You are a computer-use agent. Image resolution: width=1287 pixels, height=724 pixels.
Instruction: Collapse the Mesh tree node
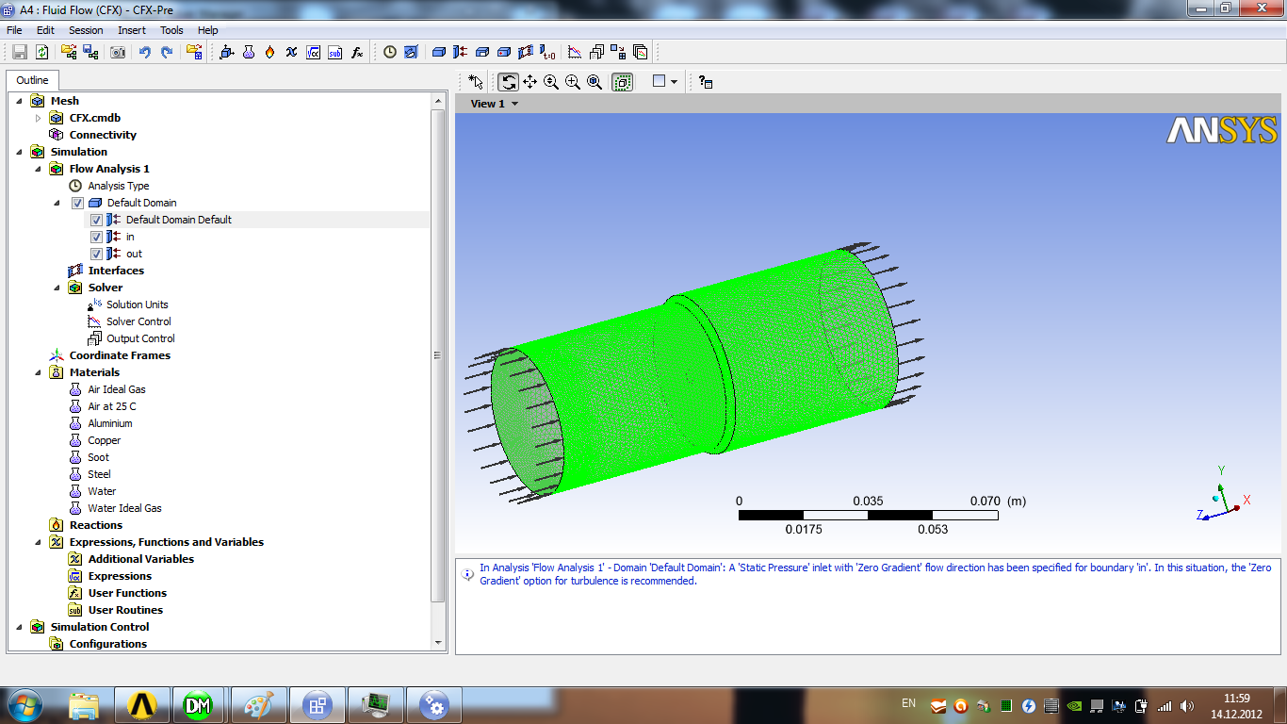(20, 101)
